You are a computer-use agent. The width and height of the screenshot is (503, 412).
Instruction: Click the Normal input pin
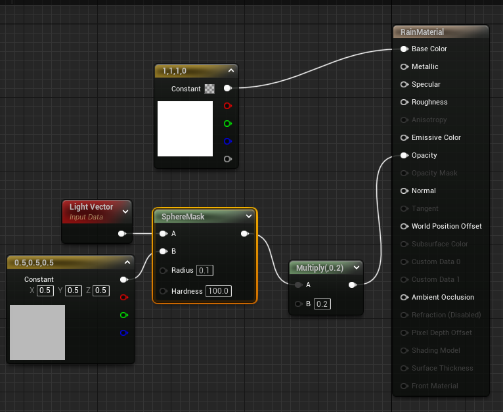[405, 191]
